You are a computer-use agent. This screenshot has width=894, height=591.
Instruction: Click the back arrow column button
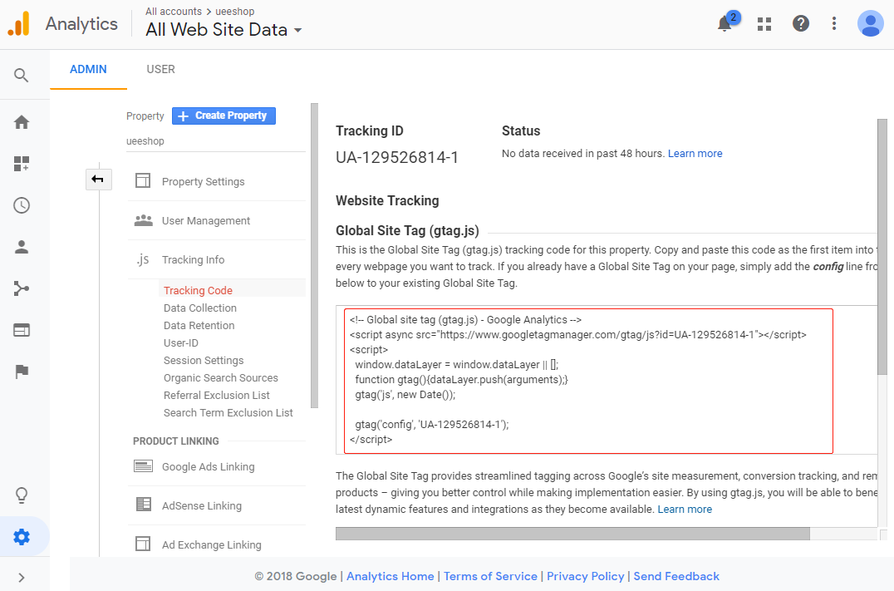click(99, 180)
